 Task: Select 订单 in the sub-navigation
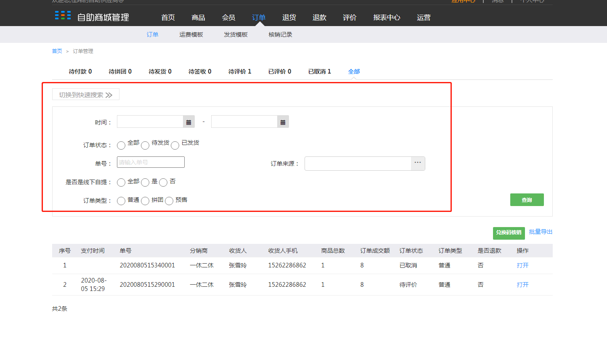coord(152,34)
